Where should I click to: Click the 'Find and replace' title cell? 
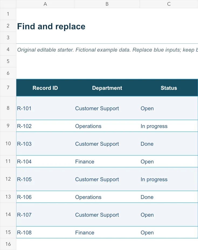click(45, 26)
